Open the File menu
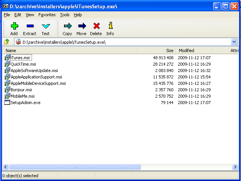The height and width of the screenshot is (181, 241). coord(7,15)
